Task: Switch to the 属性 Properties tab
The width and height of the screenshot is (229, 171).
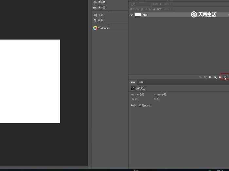Action: (132, 82)
